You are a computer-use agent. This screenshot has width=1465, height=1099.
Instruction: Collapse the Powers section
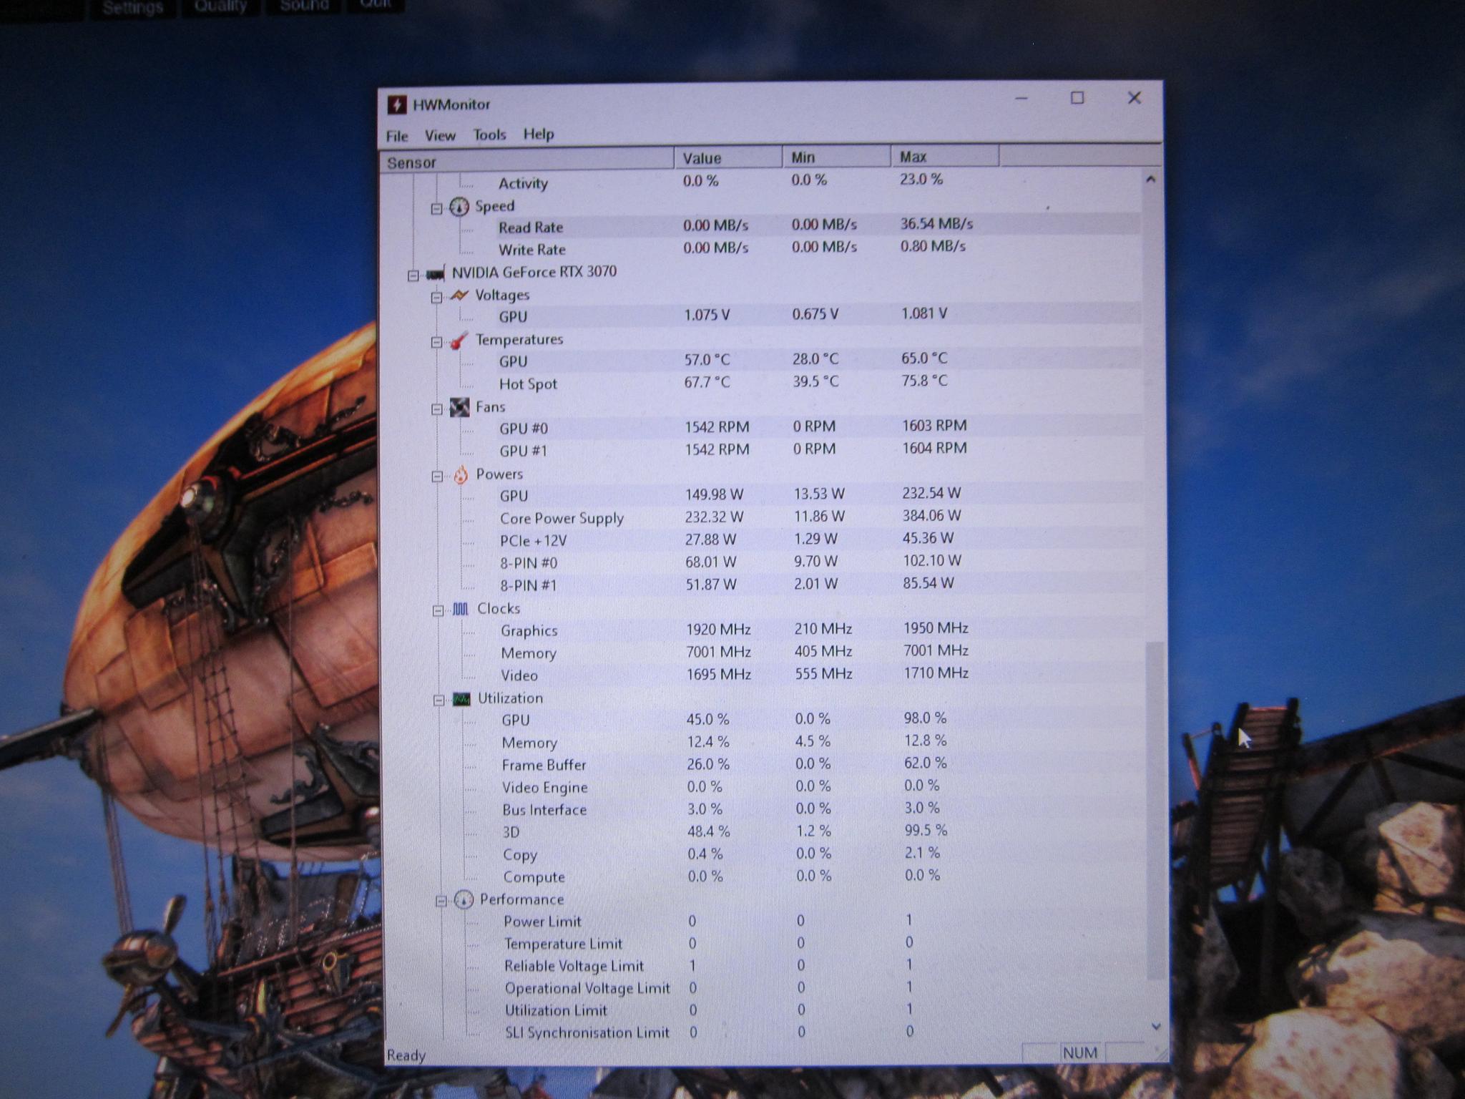coord(437,477)
